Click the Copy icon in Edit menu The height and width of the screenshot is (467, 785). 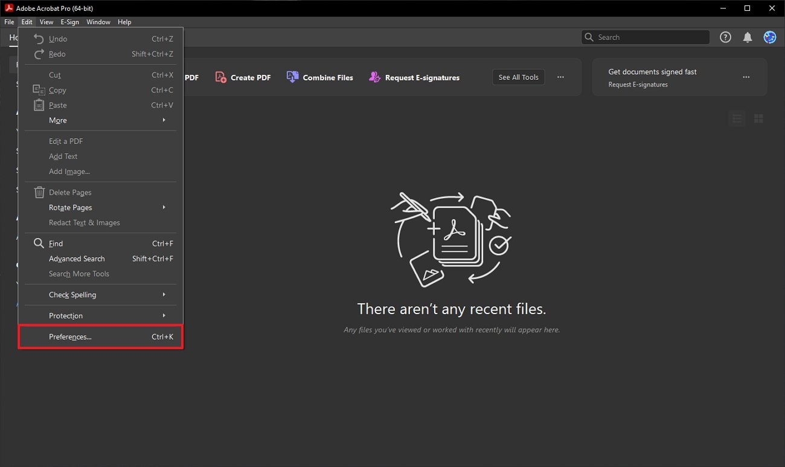click(x=39, y=90)
